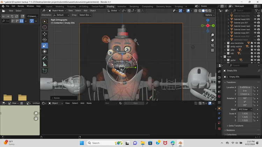Switch to the Geometry Nodes workspace tab
Image resolution: width=262 pixels, height=147 pixels.
tap(164, 7)
